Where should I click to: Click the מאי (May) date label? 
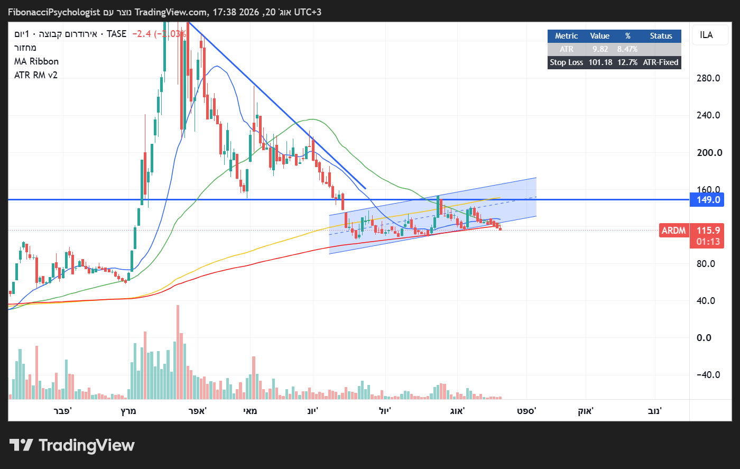click(250, 411)
